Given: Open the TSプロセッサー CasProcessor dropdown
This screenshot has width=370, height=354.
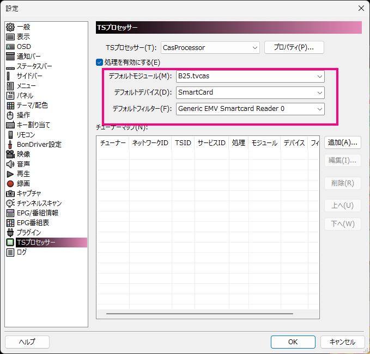Looking at the screenshot, I should (x=210, y=47).
